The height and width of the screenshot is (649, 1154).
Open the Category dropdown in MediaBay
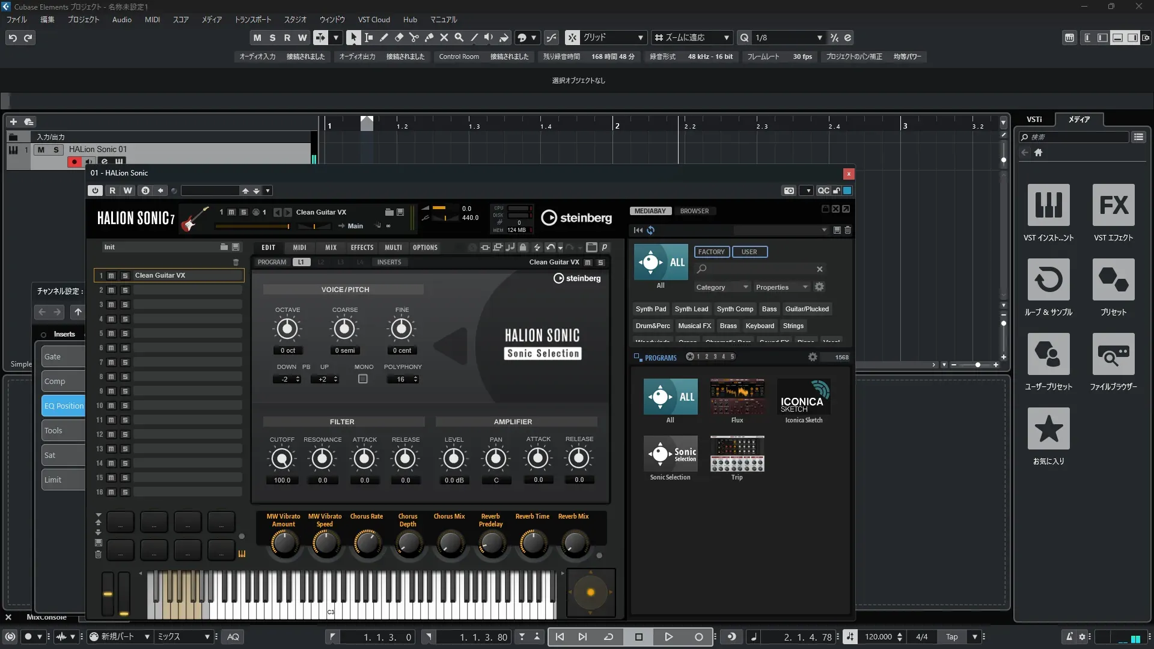pyautogui.click(x=721, y=287)
